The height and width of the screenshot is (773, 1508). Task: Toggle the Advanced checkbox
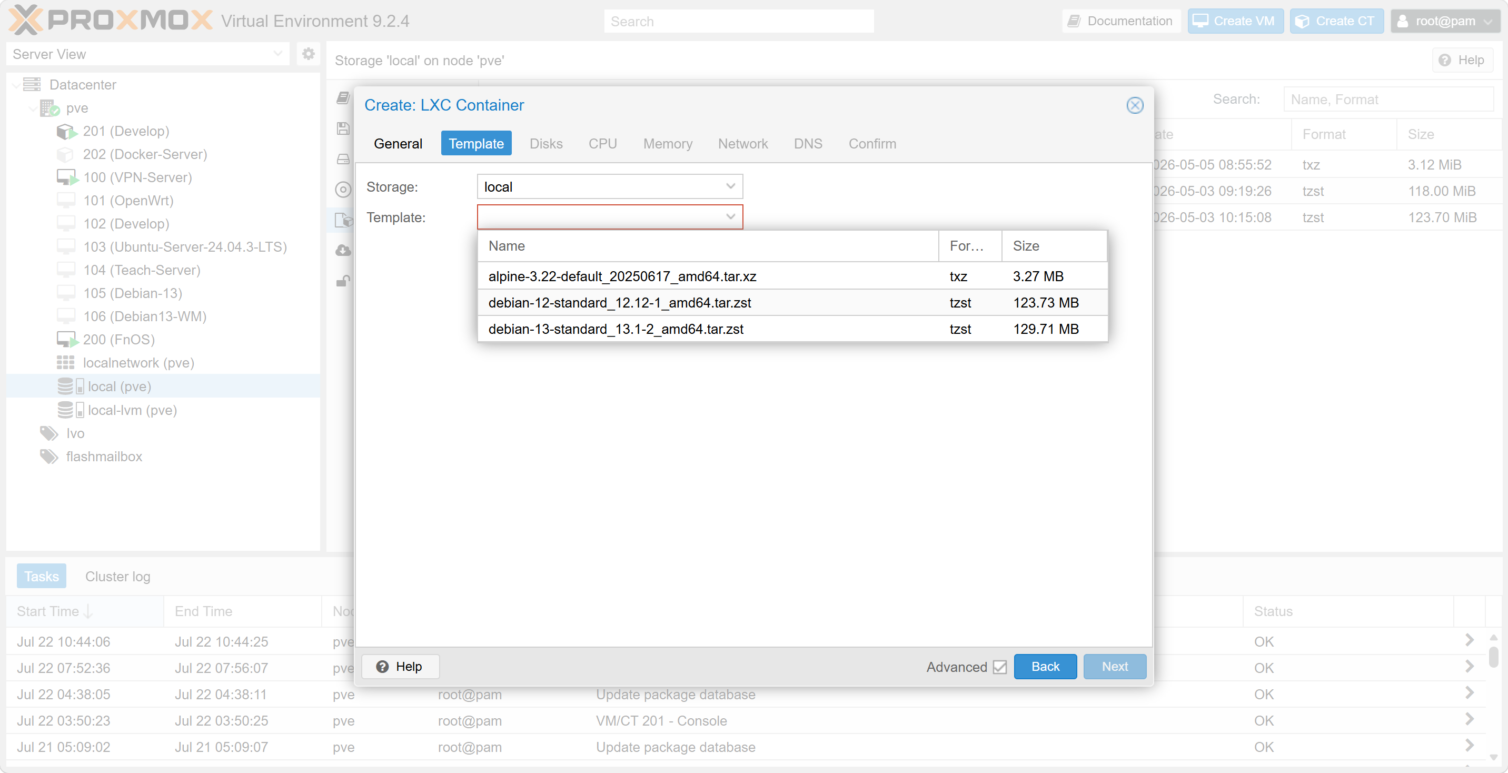tap(1000, 667)
